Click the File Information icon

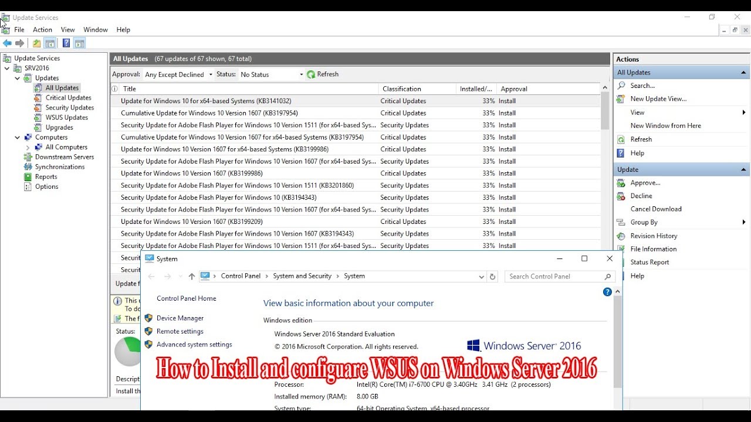[x=621, y=249]
